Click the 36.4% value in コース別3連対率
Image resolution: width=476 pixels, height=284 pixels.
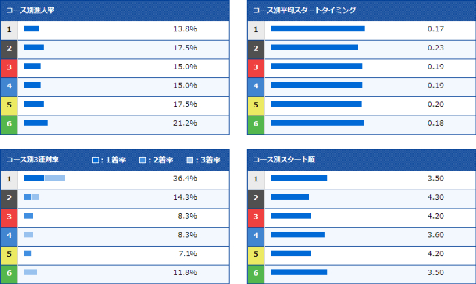pos(185,179)
